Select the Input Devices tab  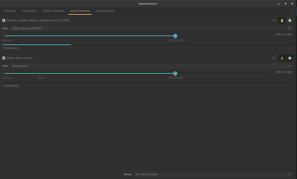pos(80,11)
